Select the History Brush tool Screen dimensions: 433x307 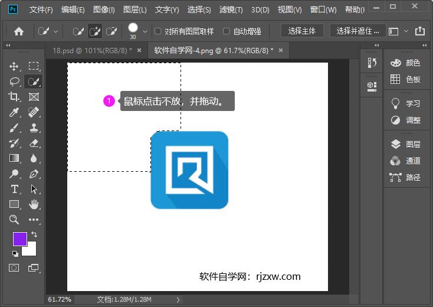[x=14, y=143]
